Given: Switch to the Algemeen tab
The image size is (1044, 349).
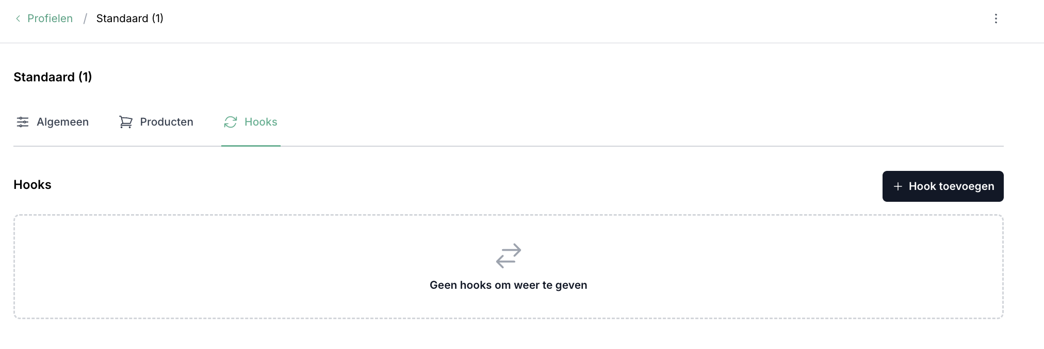Looking at the screenshot, I should point(62,122).
